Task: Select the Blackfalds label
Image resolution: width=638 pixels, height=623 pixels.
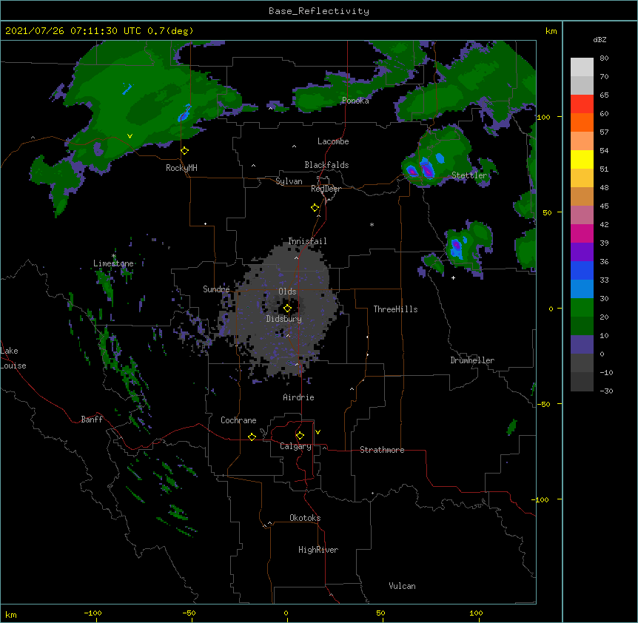Action: coord(326,165)
